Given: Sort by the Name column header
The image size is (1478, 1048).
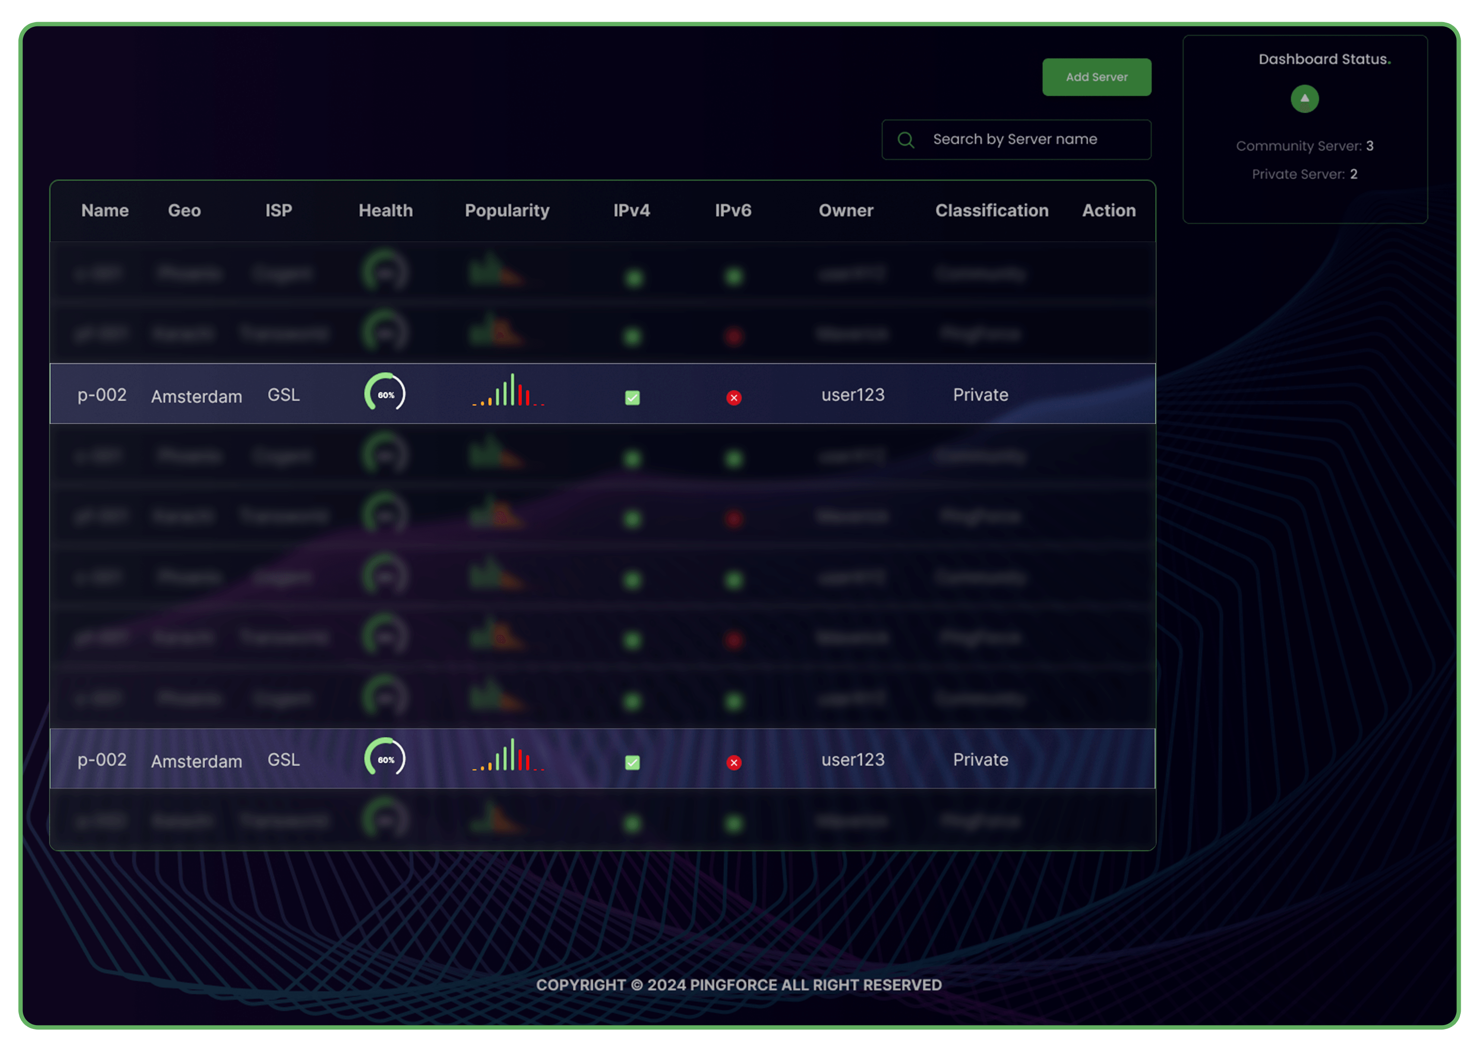Looking at the screenshot, I should pos(104,210).
